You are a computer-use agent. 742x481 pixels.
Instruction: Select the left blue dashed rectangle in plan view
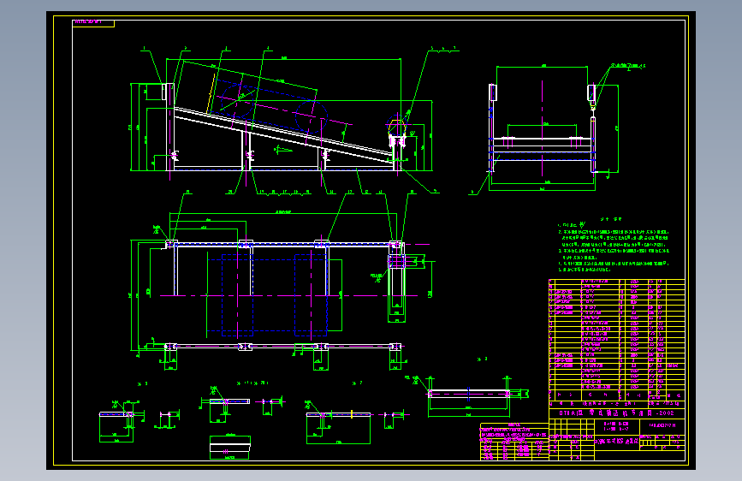click(237, 295)
